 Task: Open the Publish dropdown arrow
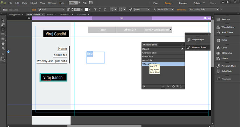204,3
